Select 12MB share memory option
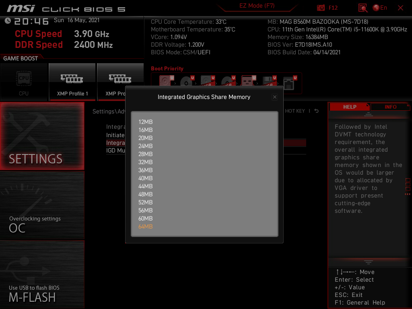This screenshot has height=309, width=412. tap(145, 122)
